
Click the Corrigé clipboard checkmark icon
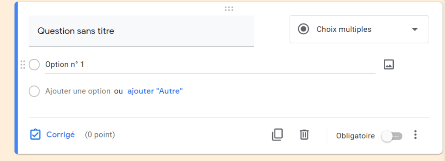(x=35, y=134)
